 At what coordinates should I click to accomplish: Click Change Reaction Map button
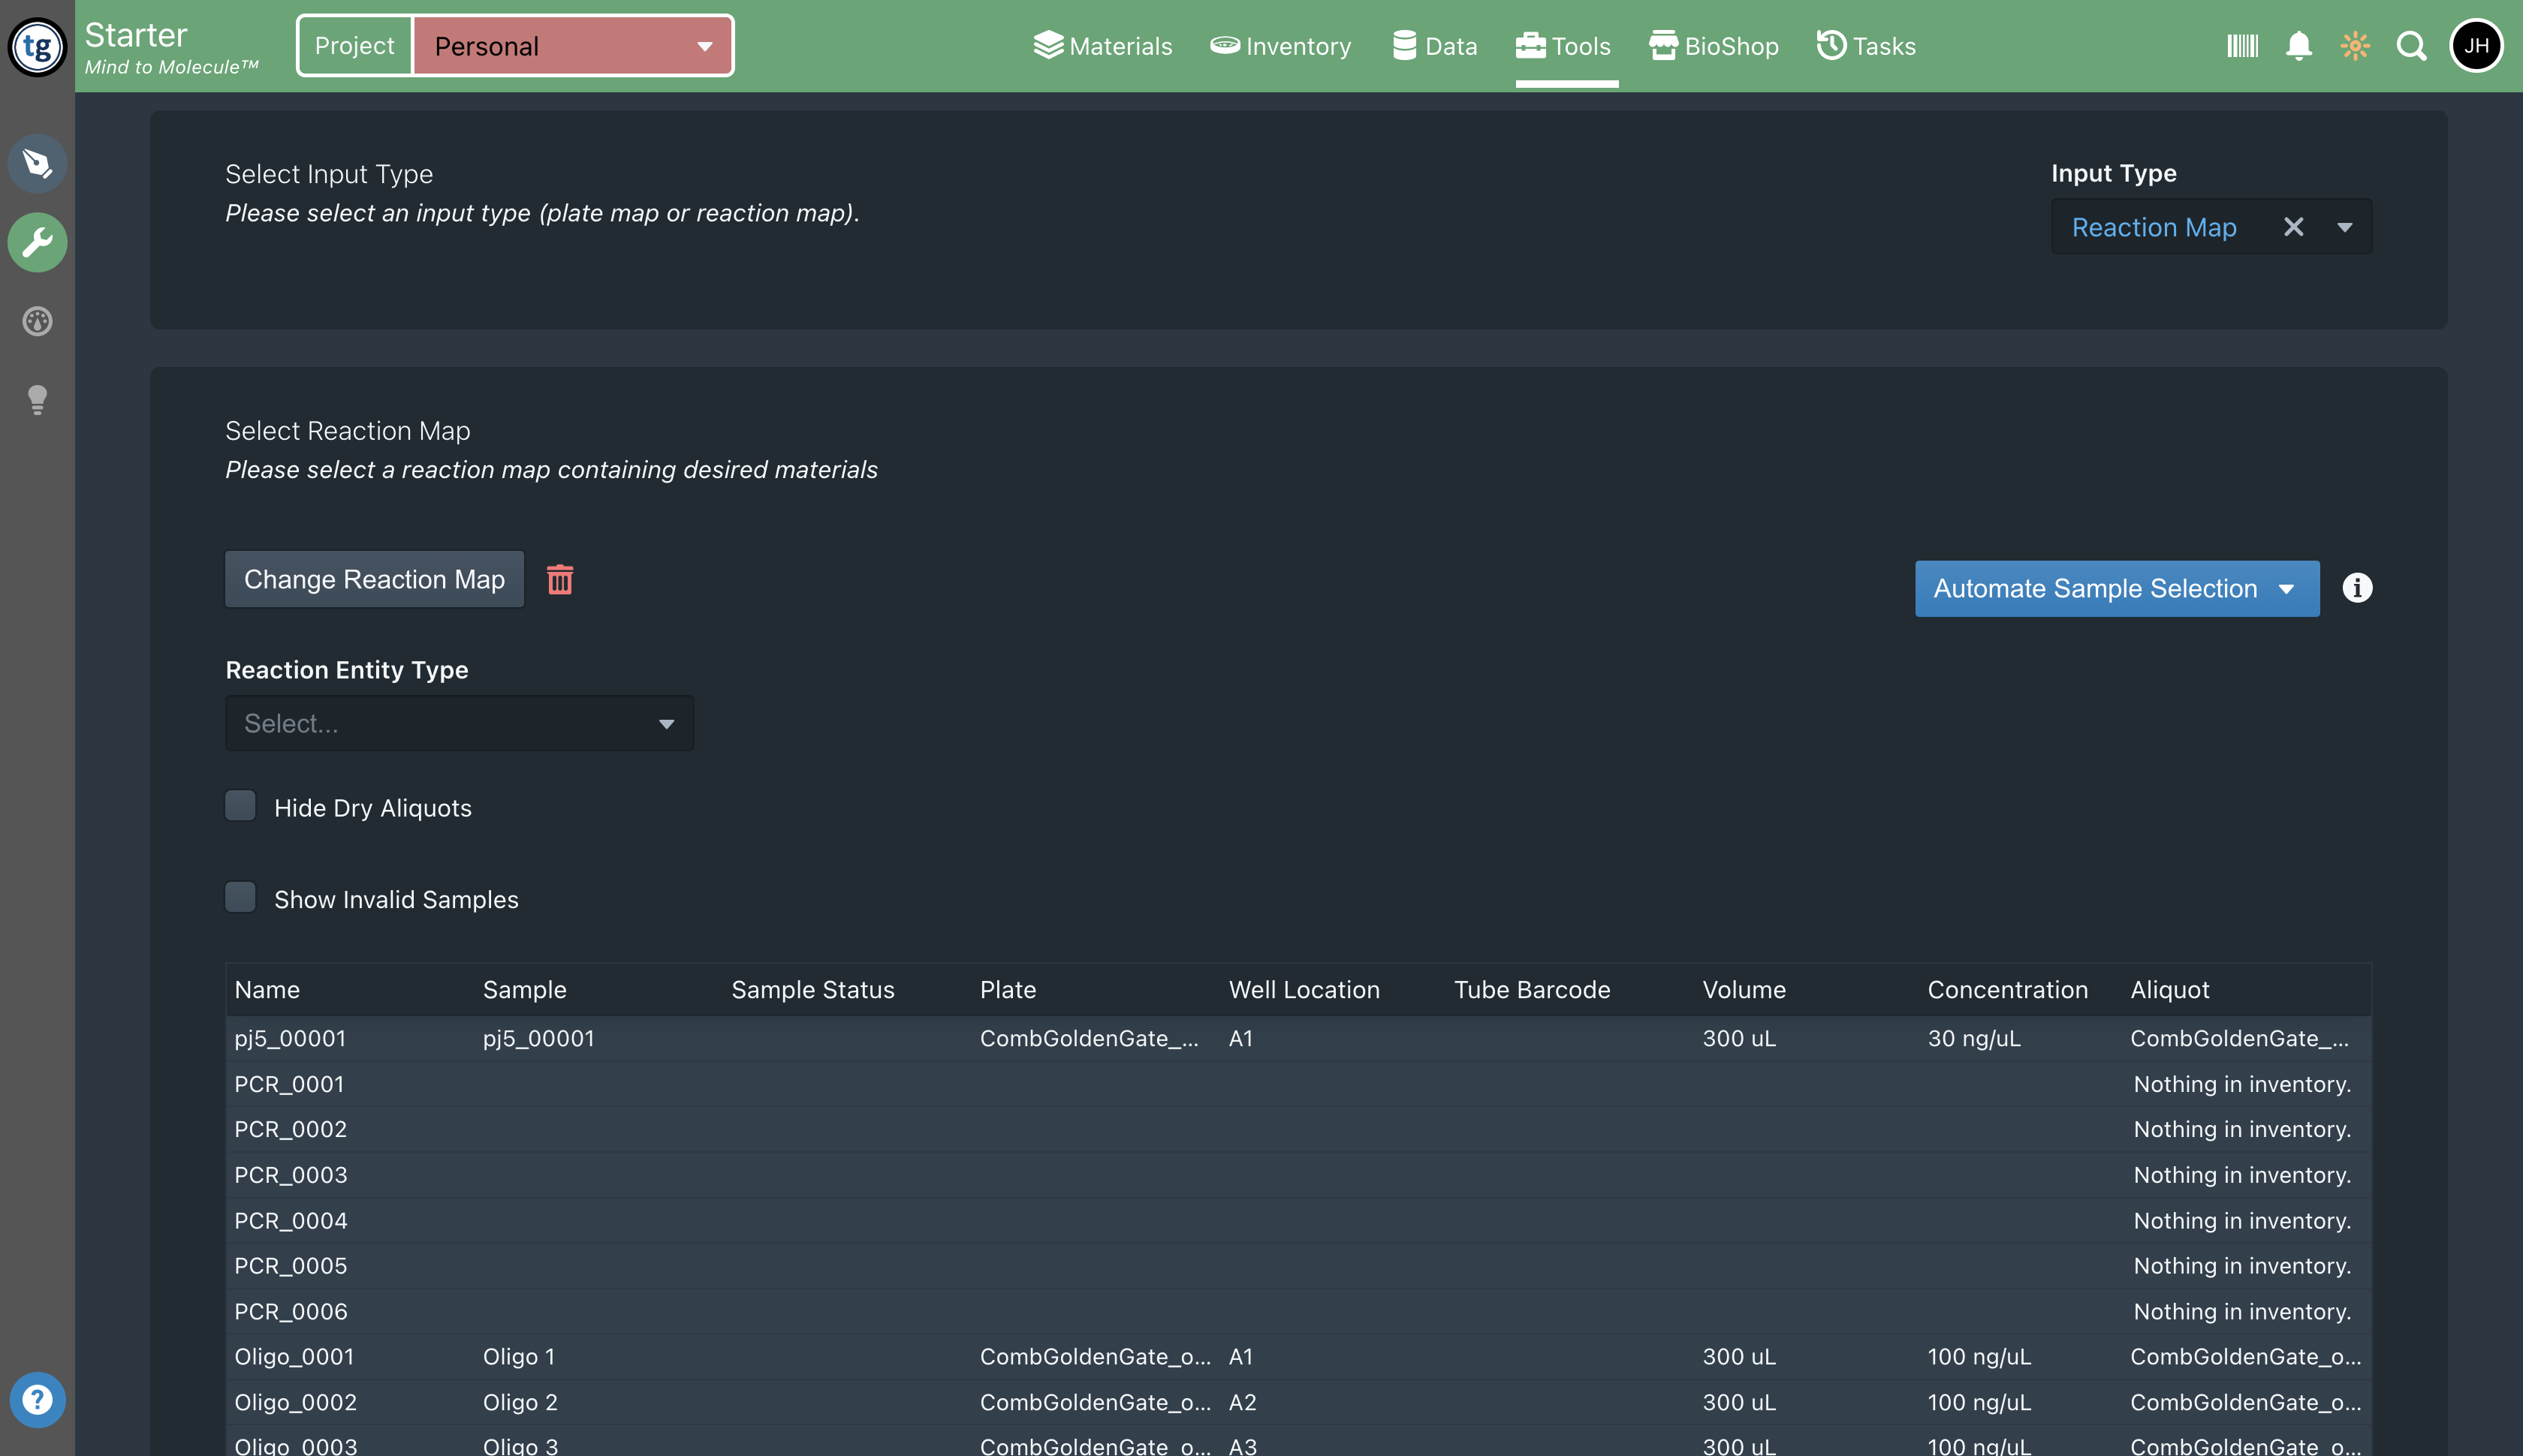tap(374, 580)
